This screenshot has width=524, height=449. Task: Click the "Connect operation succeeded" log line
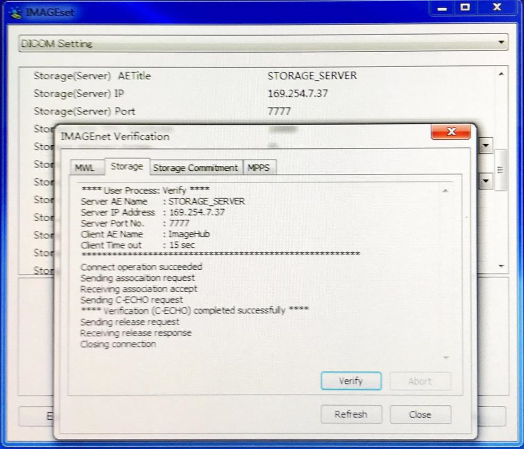point(141,267)
